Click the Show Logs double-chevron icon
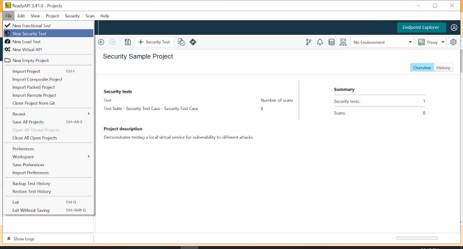Image resolution: width=463 pixels, height=249 pixels. [9, 239]
